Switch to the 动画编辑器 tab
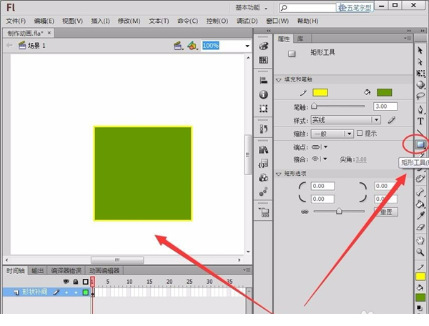The width and height of the screenshot is (429, 326). tap(104, 271)
